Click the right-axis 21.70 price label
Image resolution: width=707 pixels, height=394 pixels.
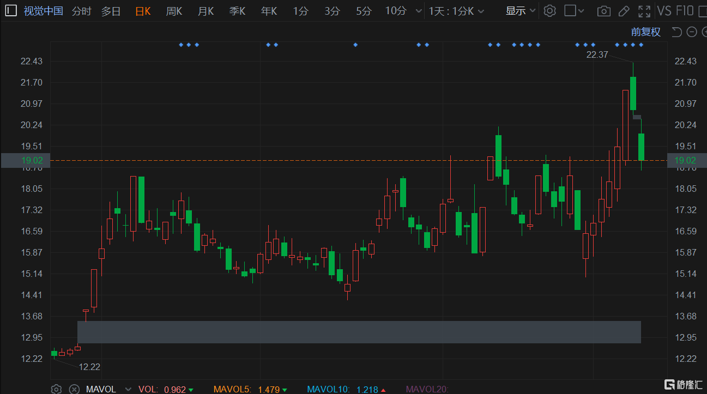tap(685, 82)
